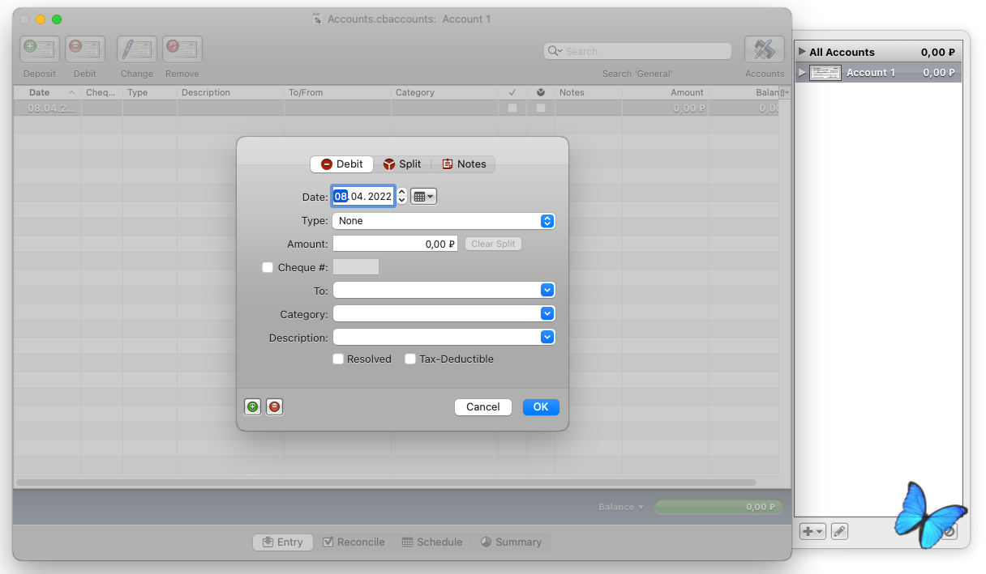Open the Accounts panel icon

[764, 50]
